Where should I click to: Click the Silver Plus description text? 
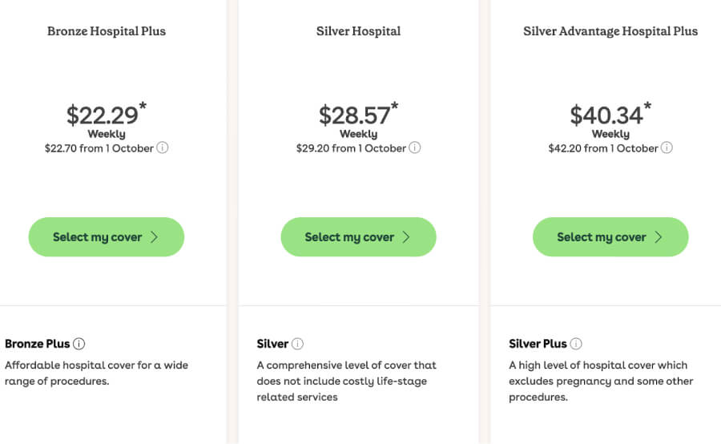(601, 381)
